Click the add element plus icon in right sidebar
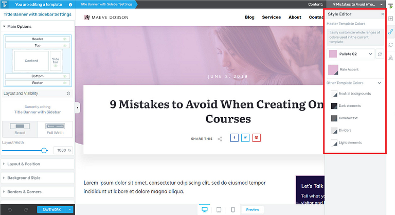The image size is (395, 215). (x=391, y=19)
